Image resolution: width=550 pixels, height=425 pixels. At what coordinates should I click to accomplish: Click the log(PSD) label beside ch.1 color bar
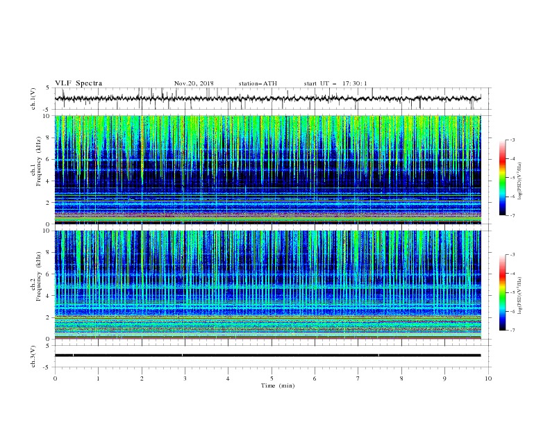coord(520,181)
